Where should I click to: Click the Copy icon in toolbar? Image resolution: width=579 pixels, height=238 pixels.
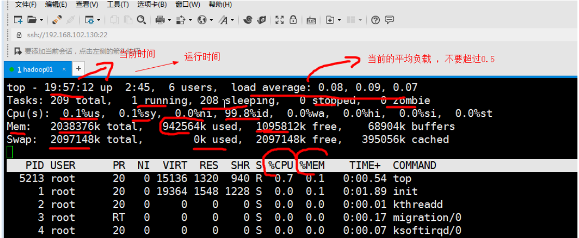tap(115, 20)
